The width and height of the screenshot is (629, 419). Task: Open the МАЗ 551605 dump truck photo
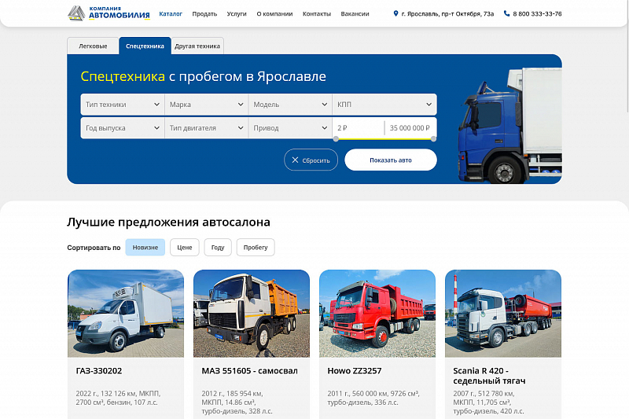click(x=252, y=314)
